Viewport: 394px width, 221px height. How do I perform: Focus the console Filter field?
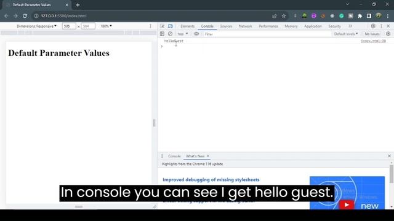pyautogui.click(x=267, y=34)
